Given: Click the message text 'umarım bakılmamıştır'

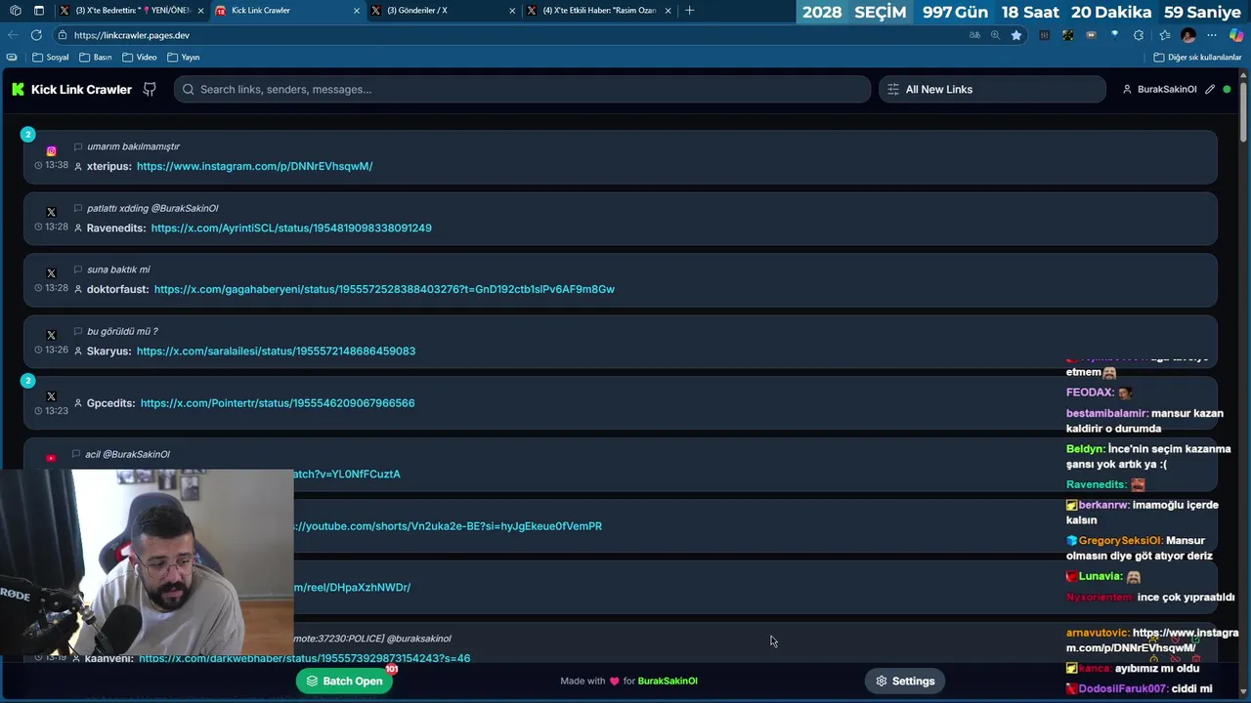Looking at the screenshot, I should point(133,146).
